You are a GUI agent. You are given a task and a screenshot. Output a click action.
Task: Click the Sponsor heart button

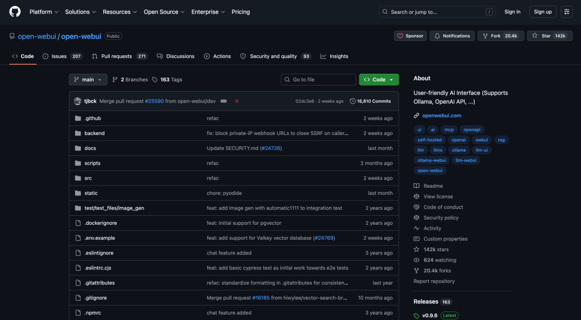pos(410,36)
